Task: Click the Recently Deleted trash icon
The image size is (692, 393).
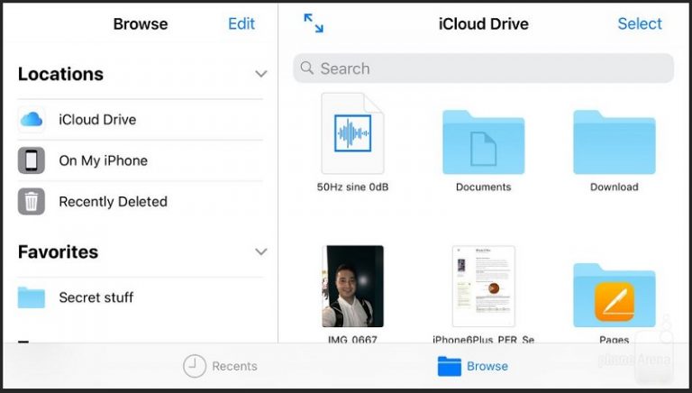Action: (x=32, y=202)
